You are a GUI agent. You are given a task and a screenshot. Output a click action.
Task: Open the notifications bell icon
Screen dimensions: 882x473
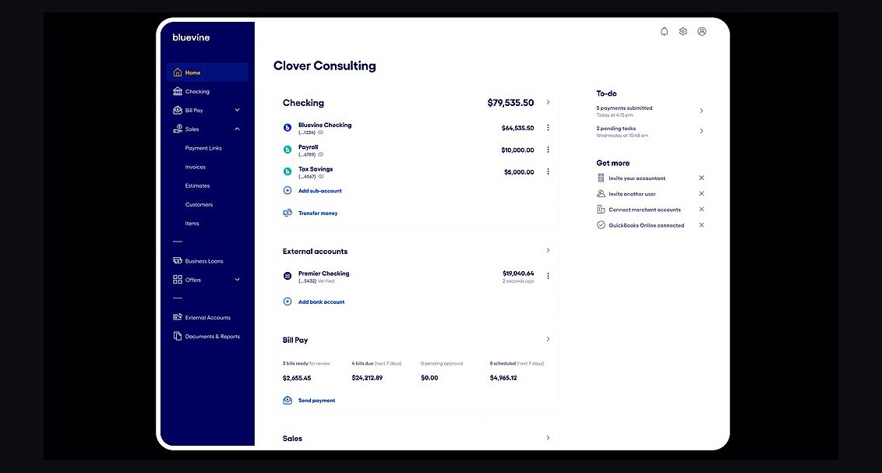point(665,31)
